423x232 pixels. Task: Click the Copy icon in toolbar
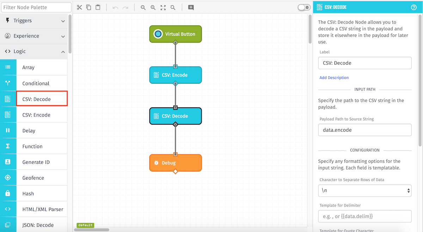pos(88,7)
